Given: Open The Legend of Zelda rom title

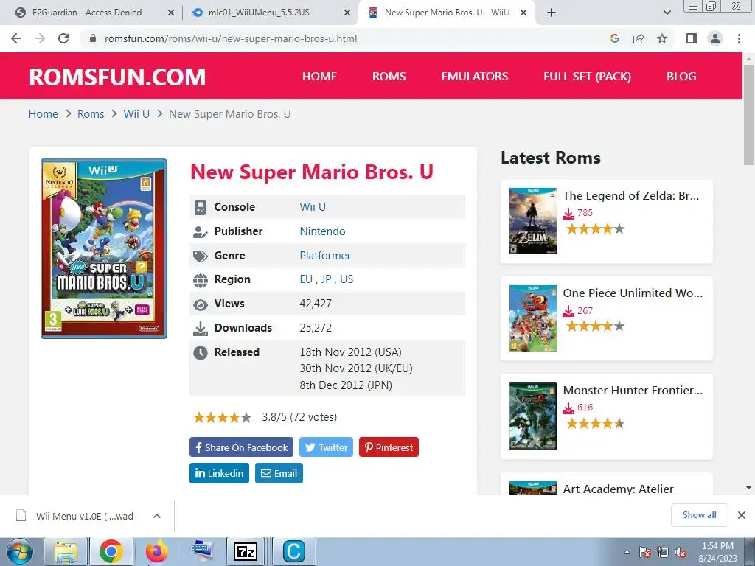Looking at the screenshot, I should pos(631,196).
